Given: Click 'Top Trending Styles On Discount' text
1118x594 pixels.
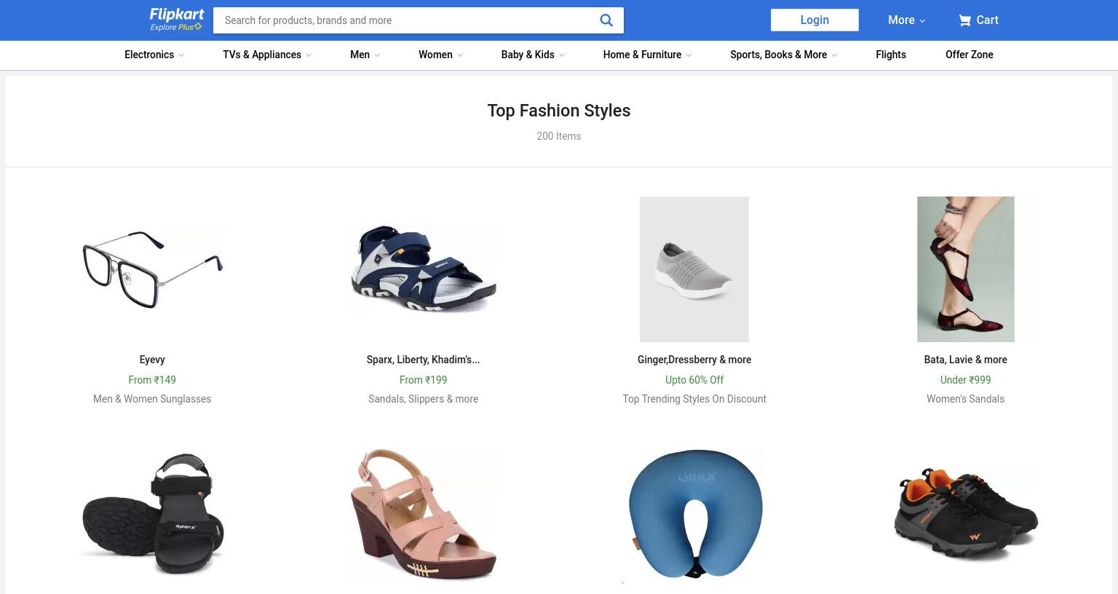Looking at the screenshot, I should [x=694, y=399].
